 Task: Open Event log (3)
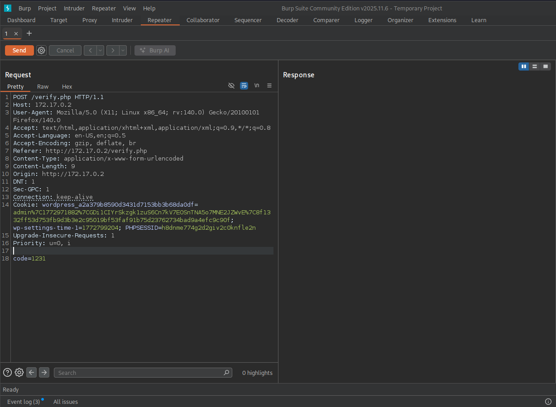tap(24, 402)
